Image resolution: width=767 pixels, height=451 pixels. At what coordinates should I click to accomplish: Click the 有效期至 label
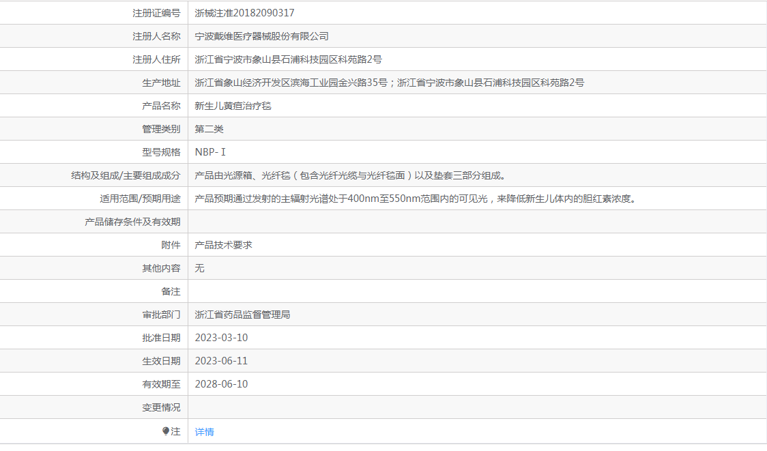pos(162,384)
